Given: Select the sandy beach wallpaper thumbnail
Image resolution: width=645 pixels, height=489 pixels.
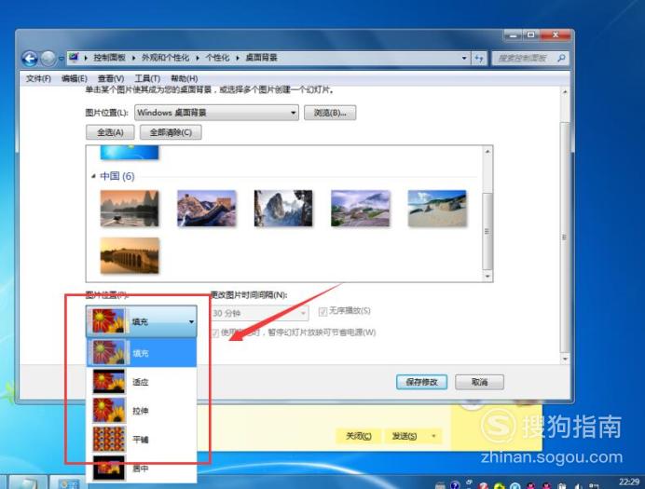Looking at the screenshot, I should 437,209.
